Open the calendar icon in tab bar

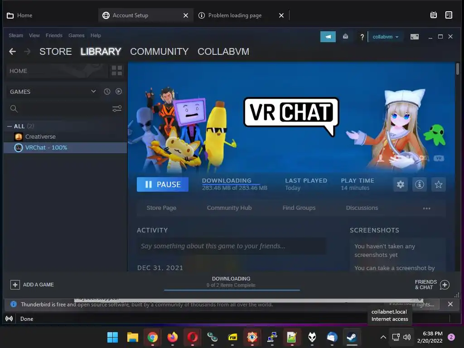(434, 15)
